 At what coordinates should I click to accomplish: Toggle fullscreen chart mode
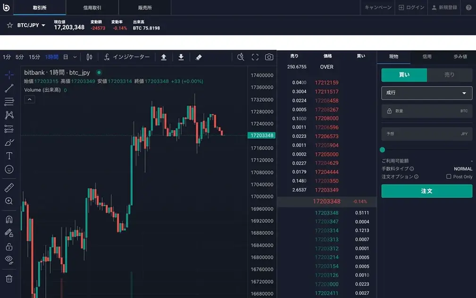[x=255, y=57]
